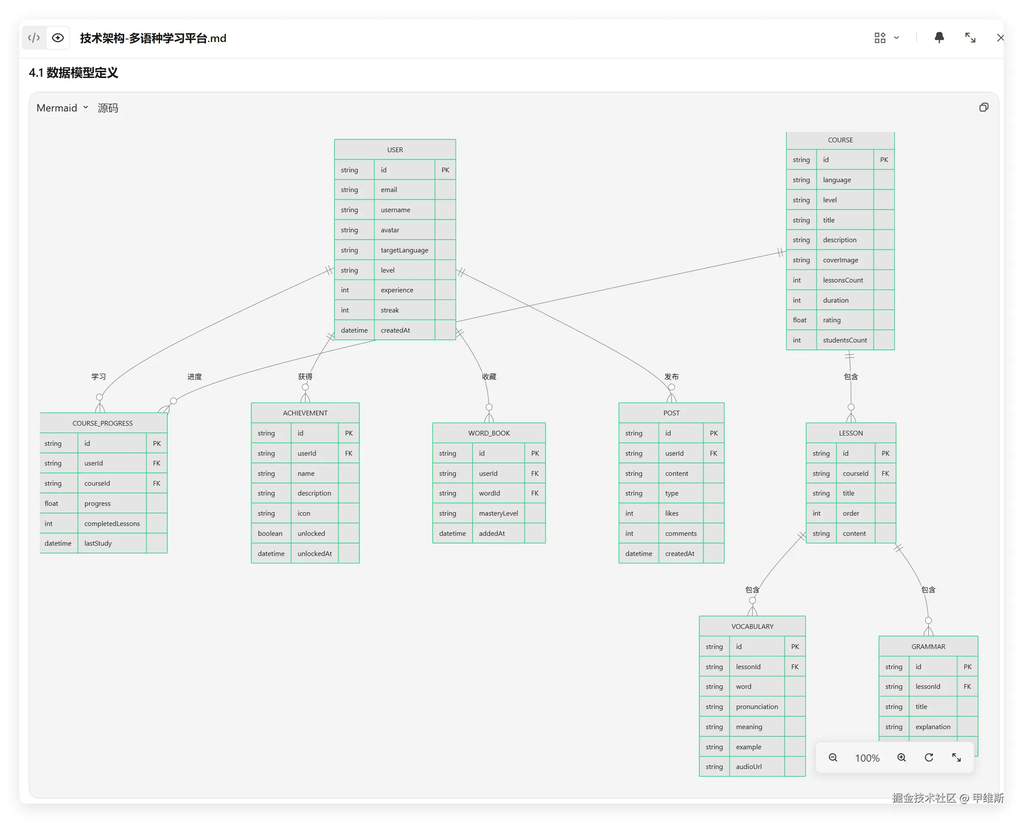Click the unlockedAt field in ACHIEVEMENT

tap(315, 553)
